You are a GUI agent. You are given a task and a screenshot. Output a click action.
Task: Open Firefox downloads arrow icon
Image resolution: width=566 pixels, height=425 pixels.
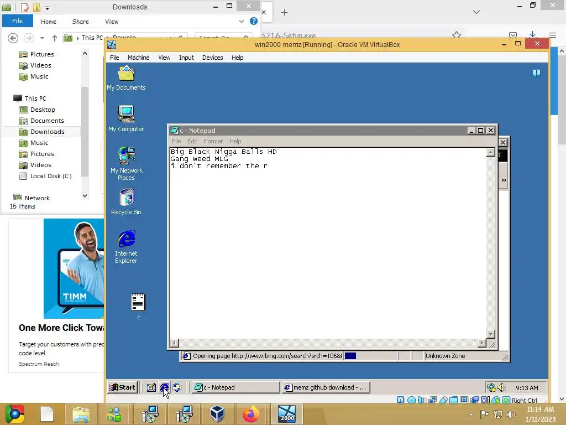532,35
